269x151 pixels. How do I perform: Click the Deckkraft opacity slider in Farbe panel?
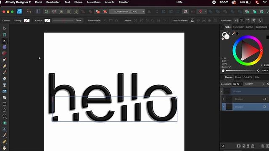(x=242, y=70)
